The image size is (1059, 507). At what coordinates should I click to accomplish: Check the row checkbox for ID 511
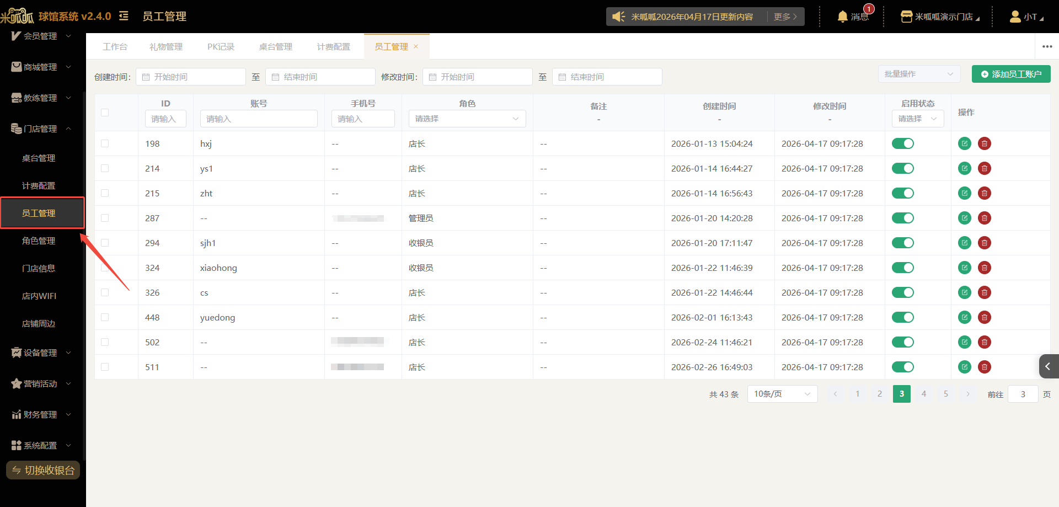tap(105, 367)
